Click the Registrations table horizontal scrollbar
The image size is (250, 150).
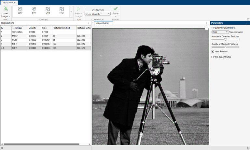pos(41,144)
